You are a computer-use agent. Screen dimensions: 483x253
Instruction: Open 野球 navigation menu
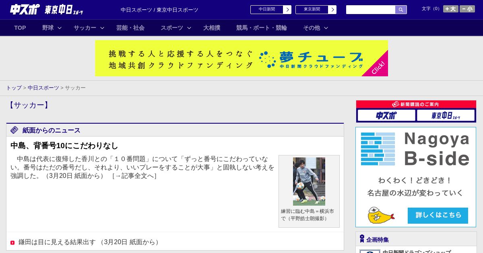tap(48, 28)
